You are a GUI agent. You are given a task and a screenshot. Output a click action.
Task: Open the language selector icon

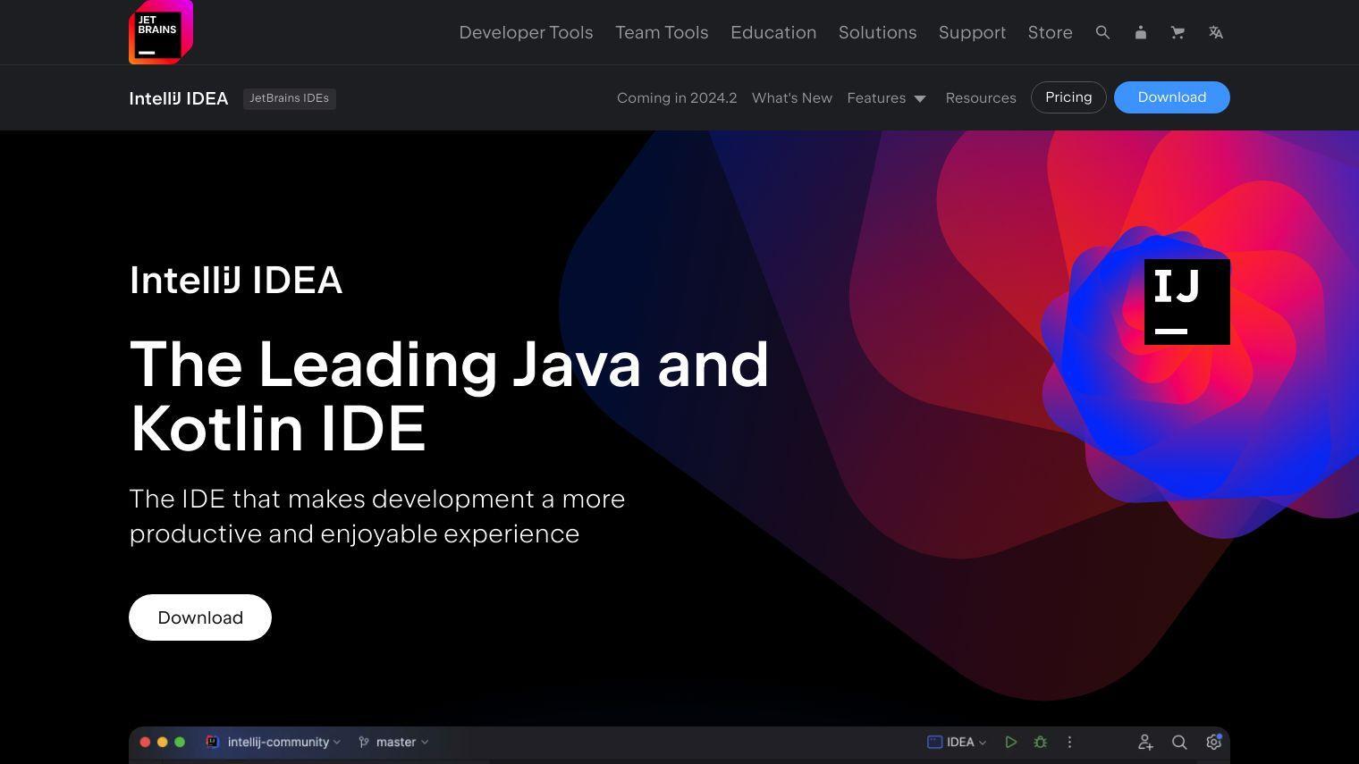coord(1215,32)
